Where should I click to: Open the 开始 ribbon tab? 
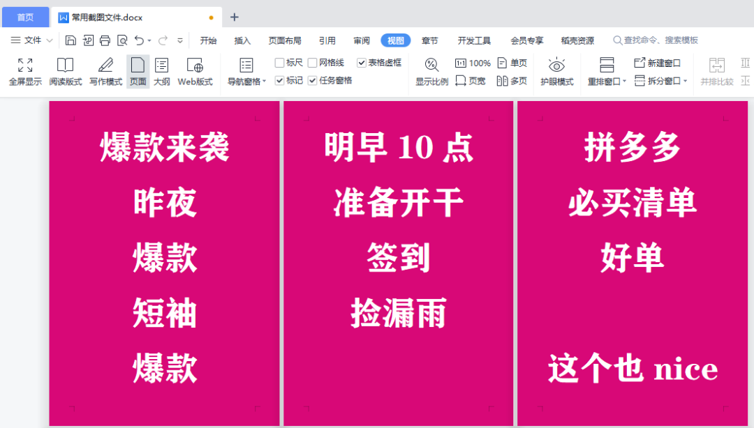[208, 40]
